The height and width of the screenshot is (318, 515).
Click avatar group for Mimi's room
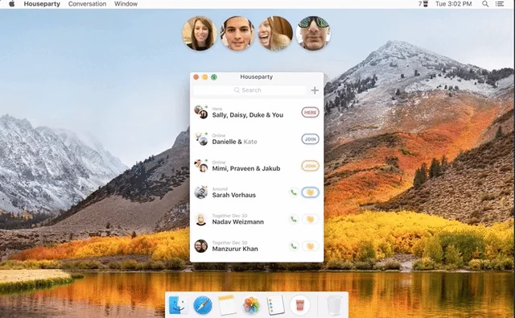click(201, 166)
